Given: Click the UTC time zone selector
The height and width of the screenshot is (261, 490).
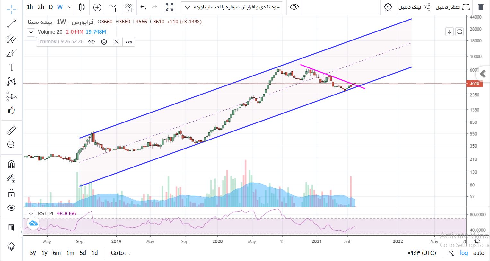Looking at the screenshot, I should click(x=422, y=253).
